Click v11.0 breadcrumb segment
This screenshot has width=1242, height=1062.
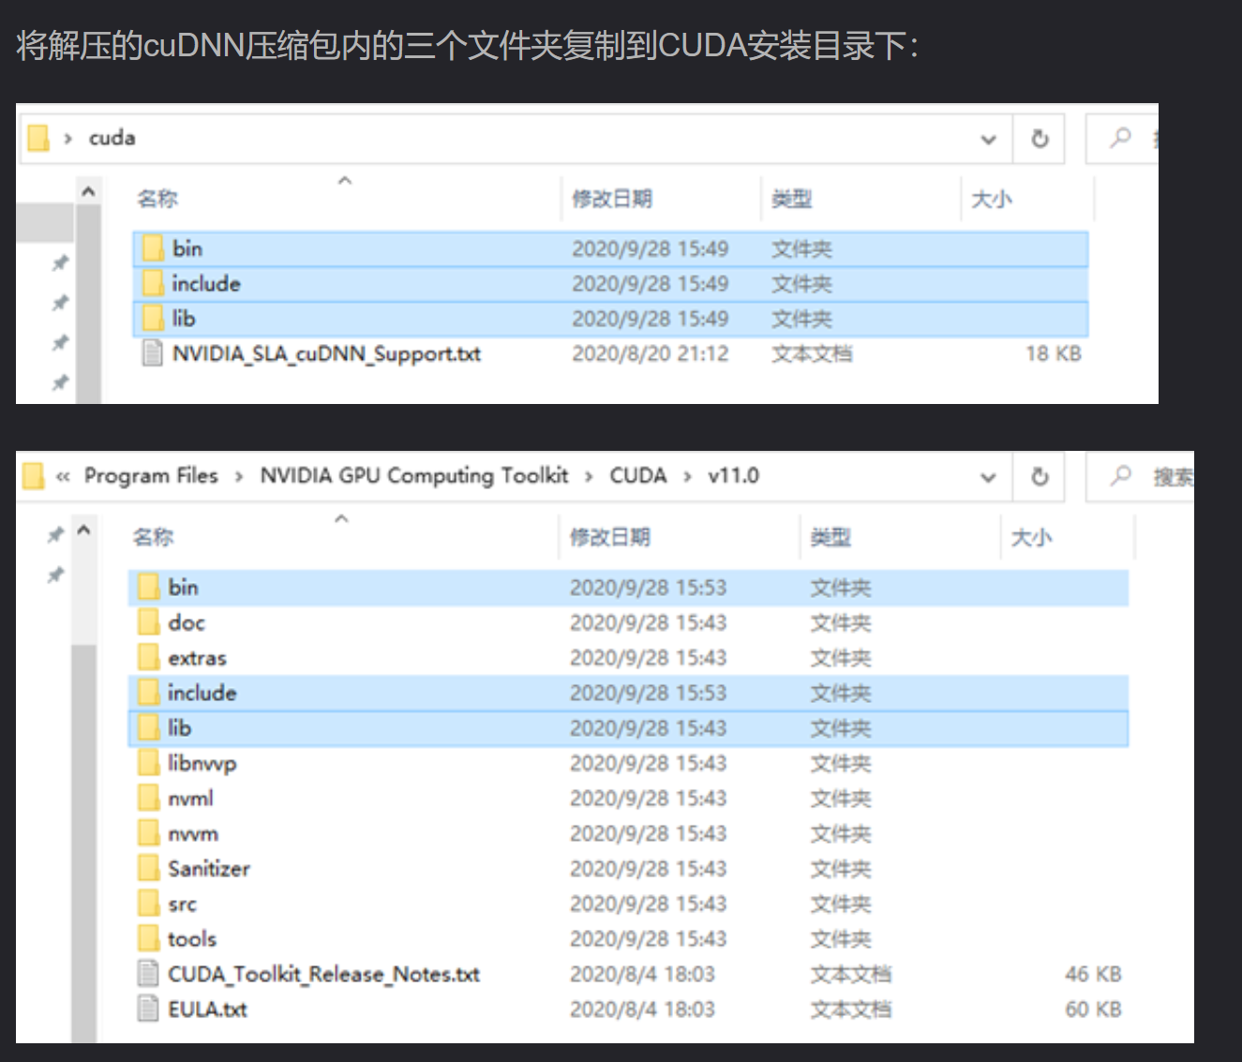point(733,475)
